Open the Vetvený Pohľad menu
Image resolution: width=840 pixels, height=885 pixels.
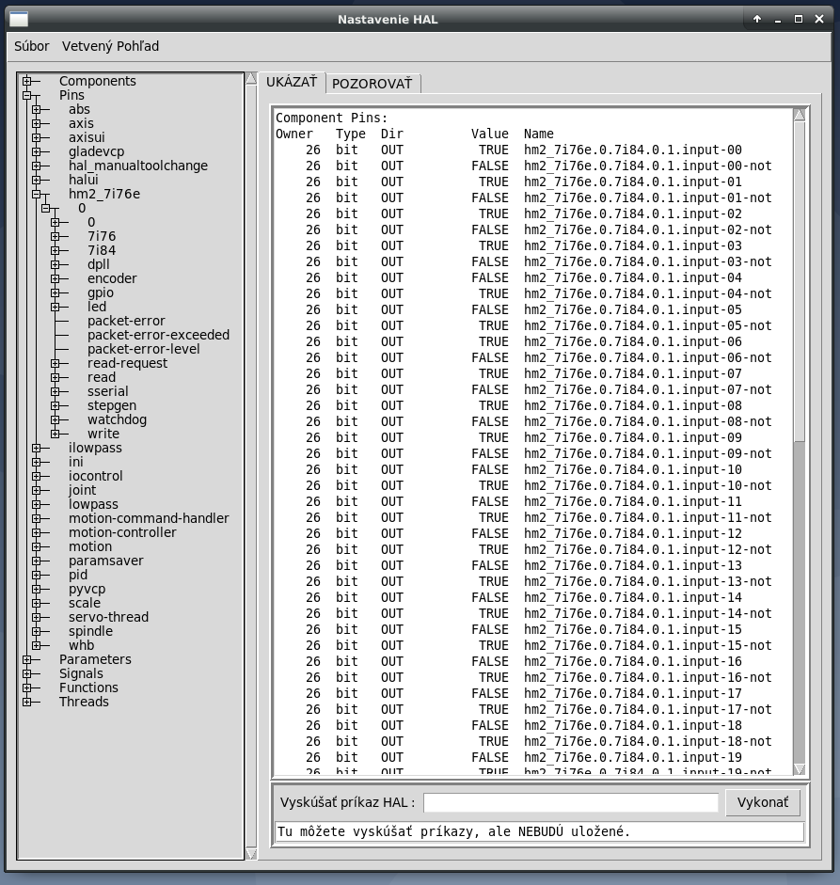tap(110, 46)
